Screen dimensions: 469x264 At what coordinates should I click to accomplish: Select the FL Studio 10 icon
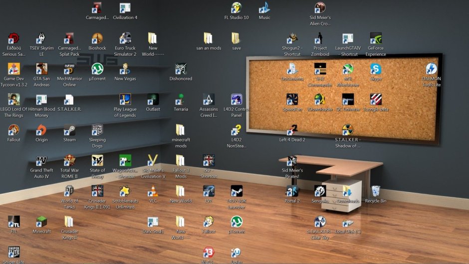point(236,8)
